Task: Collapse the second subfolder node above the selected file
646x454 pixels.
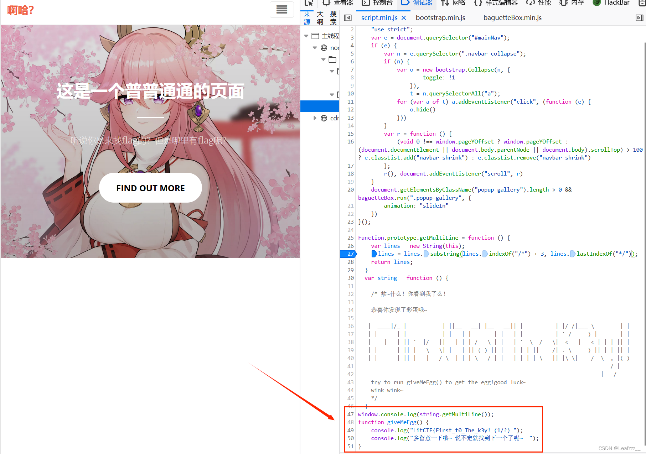Action: click(332, 95)
